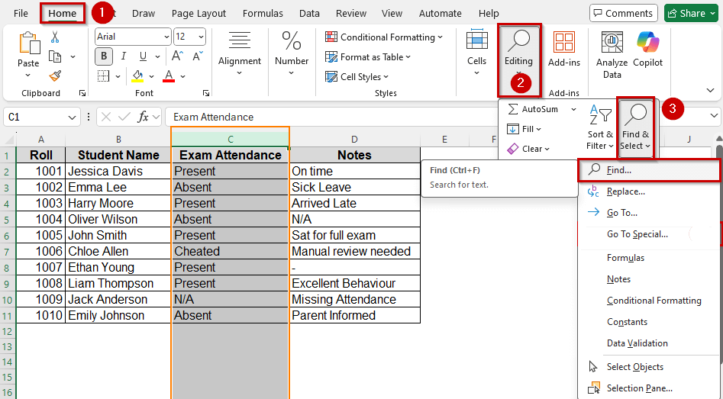The image size is (723, 399).
Task: Click the Insert Function fx icon
Action: [143, 117]
